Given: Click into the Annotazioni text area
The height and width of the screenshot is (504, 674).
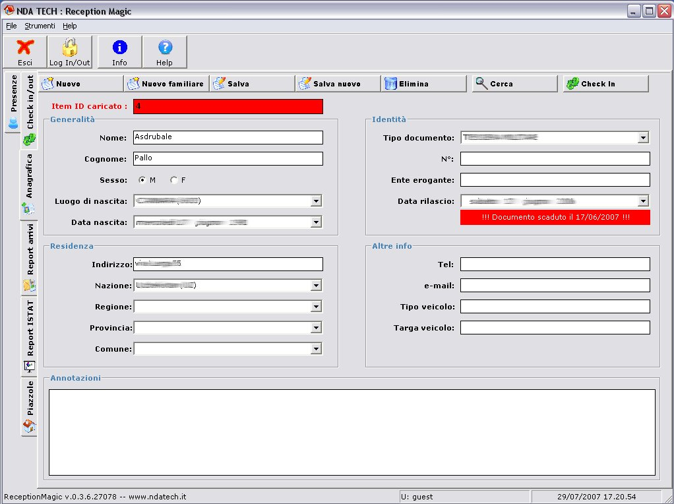Looking at the screenshot, I should click(352, 432).
